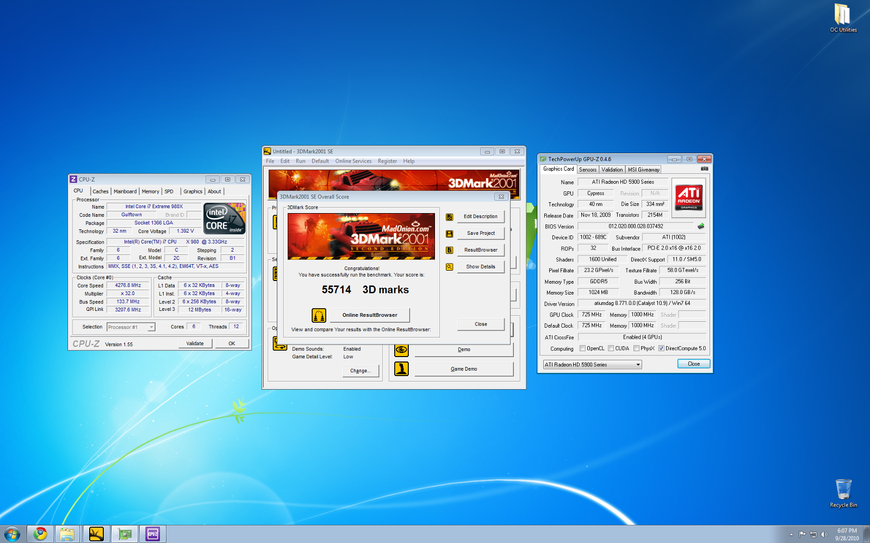Click the Edit Description icon in score dialog
The width and height of the screenshot is (870, 543).
click(449, 217)
